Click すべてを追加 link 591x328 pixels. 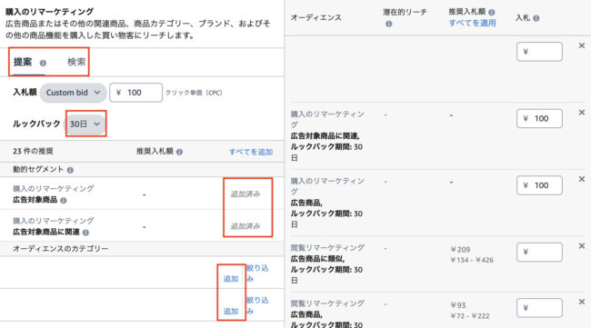pos(251,152)
